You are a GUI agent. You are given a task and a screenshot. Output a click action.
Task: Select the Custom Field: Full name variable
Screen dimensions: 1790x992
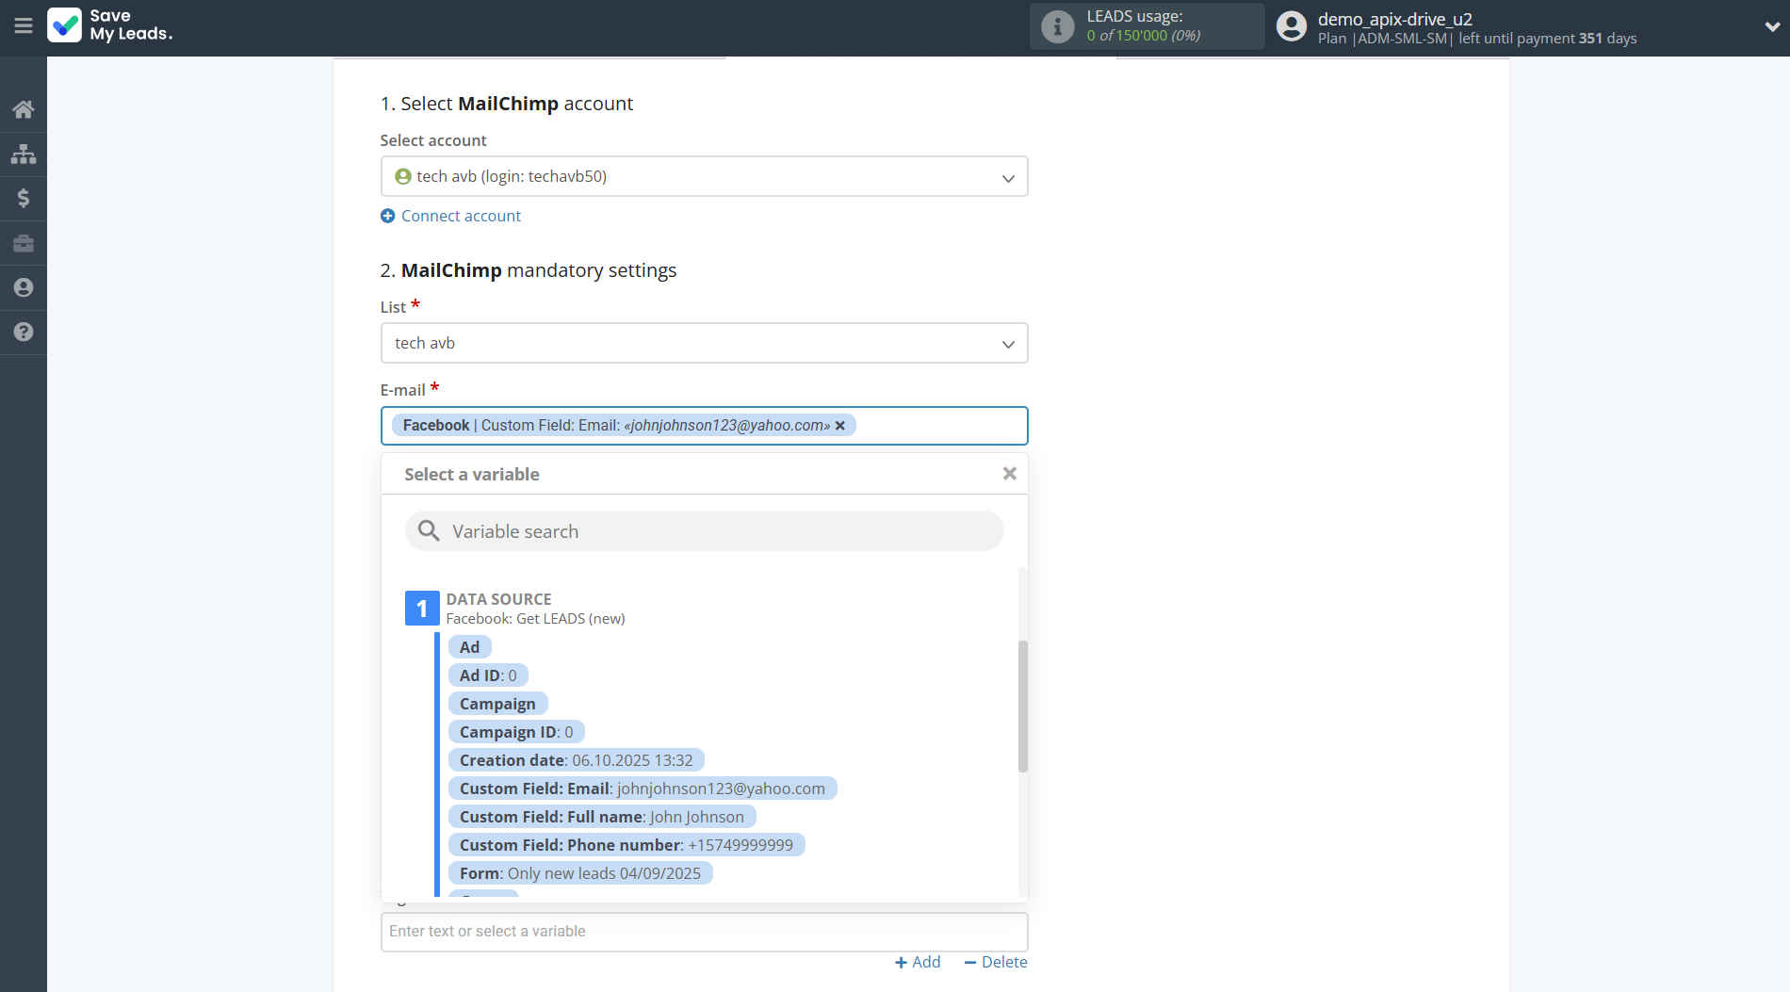601,817
